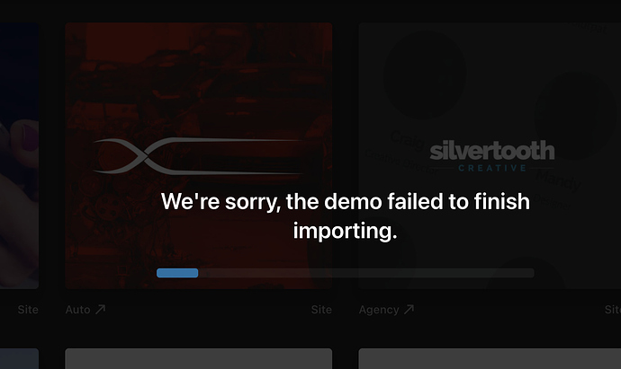The image size is (621, 369).
Task: Select the cut-off thumbnail at the bottom-left
Action: click(20, 359)
